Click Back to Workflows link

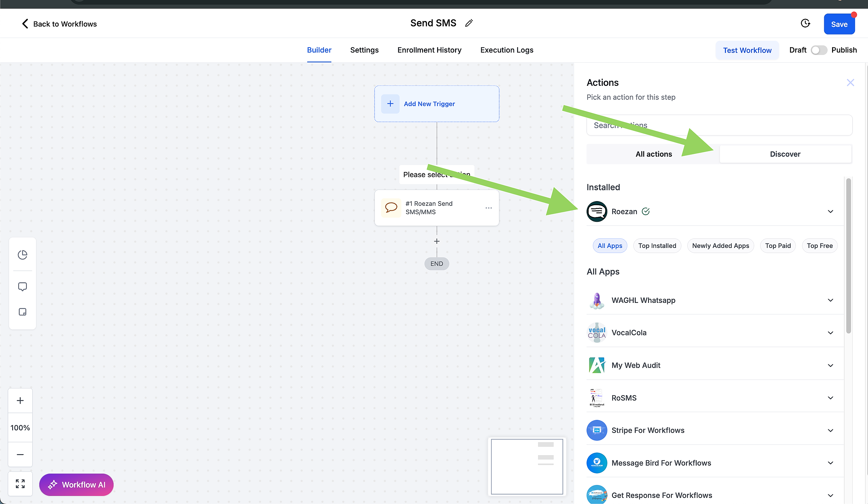(x=59, y=24)
